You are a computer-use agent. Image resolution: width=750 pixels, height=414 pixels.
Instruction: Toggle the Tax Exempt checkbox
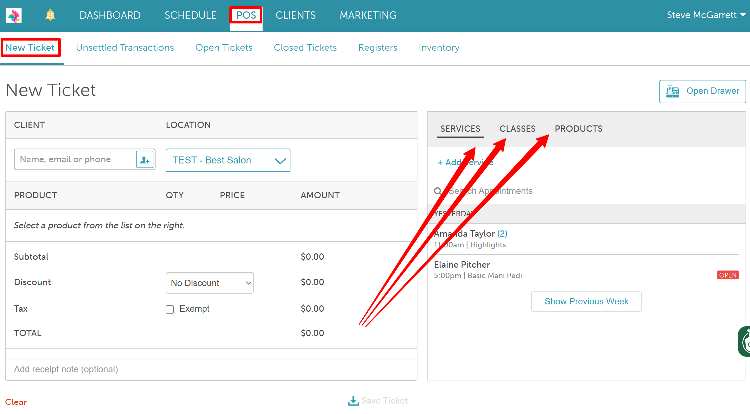click(x=170, y=309)
